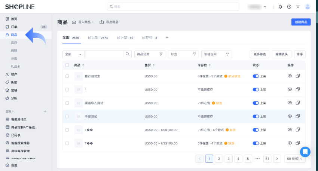Open the chat support bubble
The image size is (318, 171).
pos(305,152)
